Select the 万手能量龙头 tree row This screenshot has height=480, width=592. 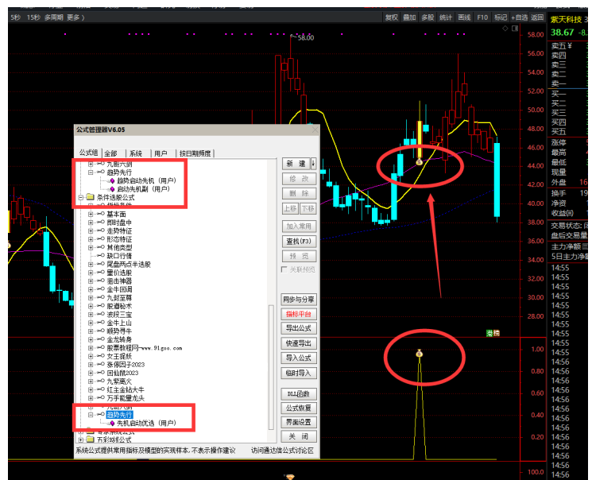(x=126, y=398)
